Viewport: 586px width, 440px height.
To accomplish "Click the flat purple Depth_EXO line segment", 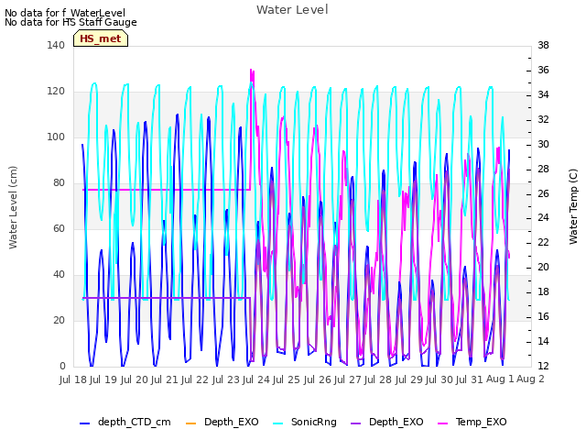I will pos(167,298).
